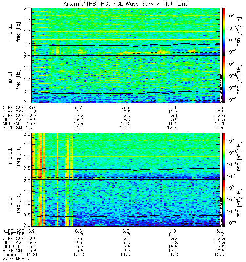Click THC MLAT_SM value -4.3
Viewport: 246px width, 262px height.
tap(220, 243)
